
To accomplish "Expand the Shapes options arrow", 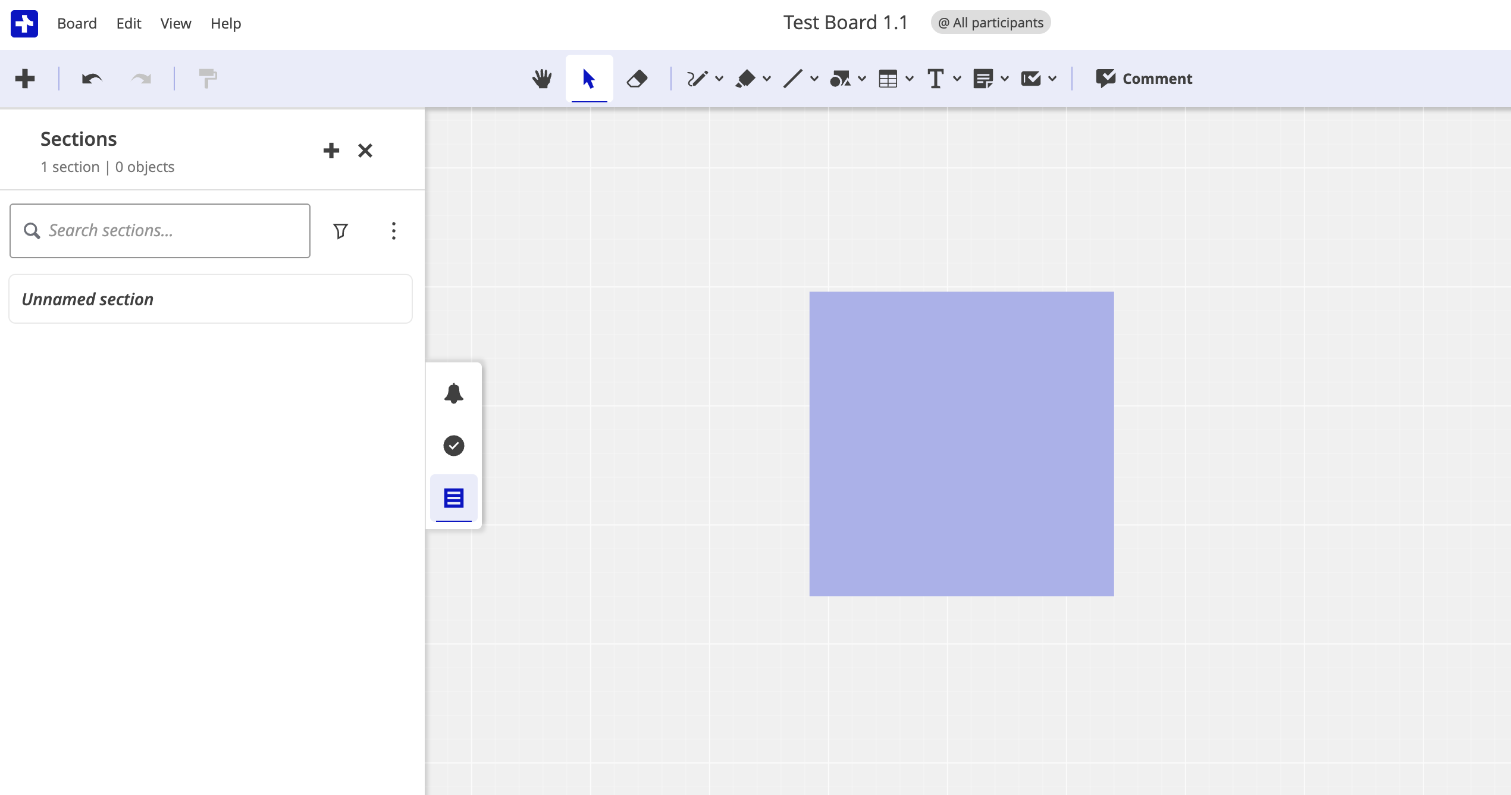I will [862, 79].
